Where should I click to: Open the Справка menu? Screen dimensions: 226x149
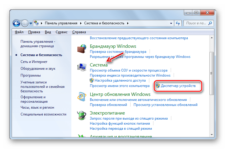tap(79, 32)
